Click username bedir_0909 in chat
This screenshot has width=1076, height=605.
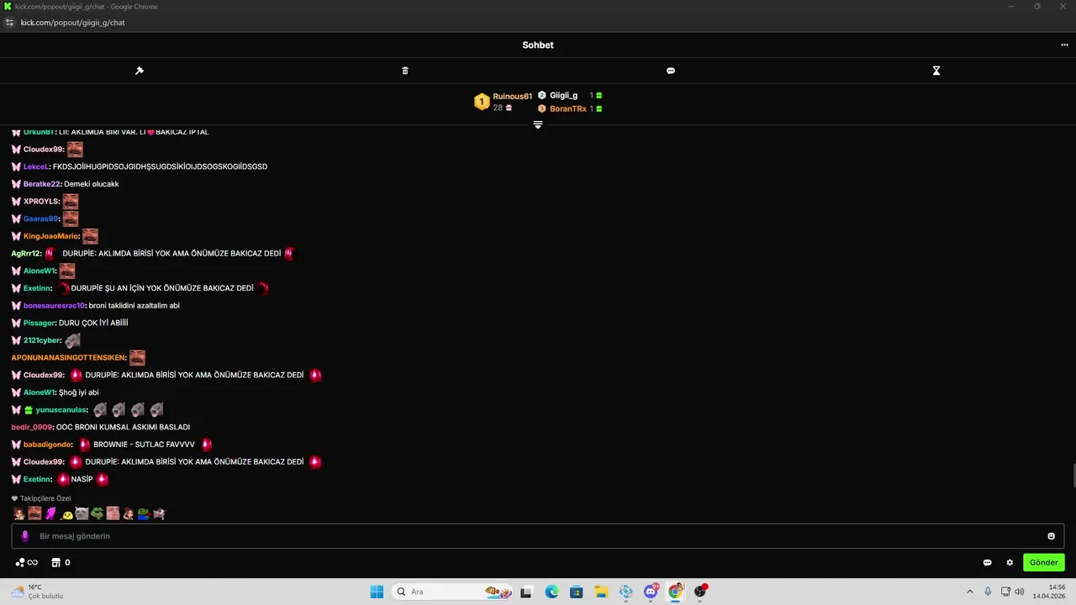tap(32, 428)
